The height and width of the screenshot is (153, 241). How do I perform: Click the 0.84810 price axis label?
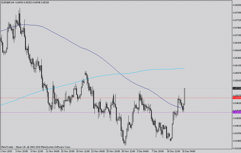[x=237, y=103]
